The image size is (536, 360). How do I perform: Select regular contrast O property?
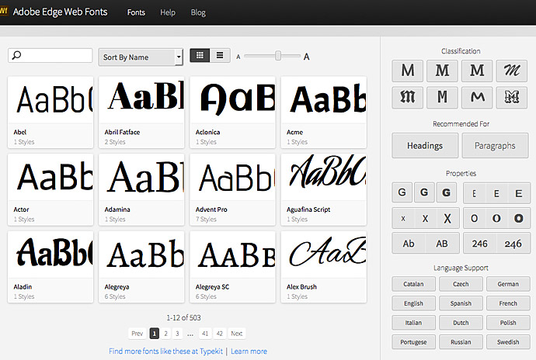pos(496,218)
